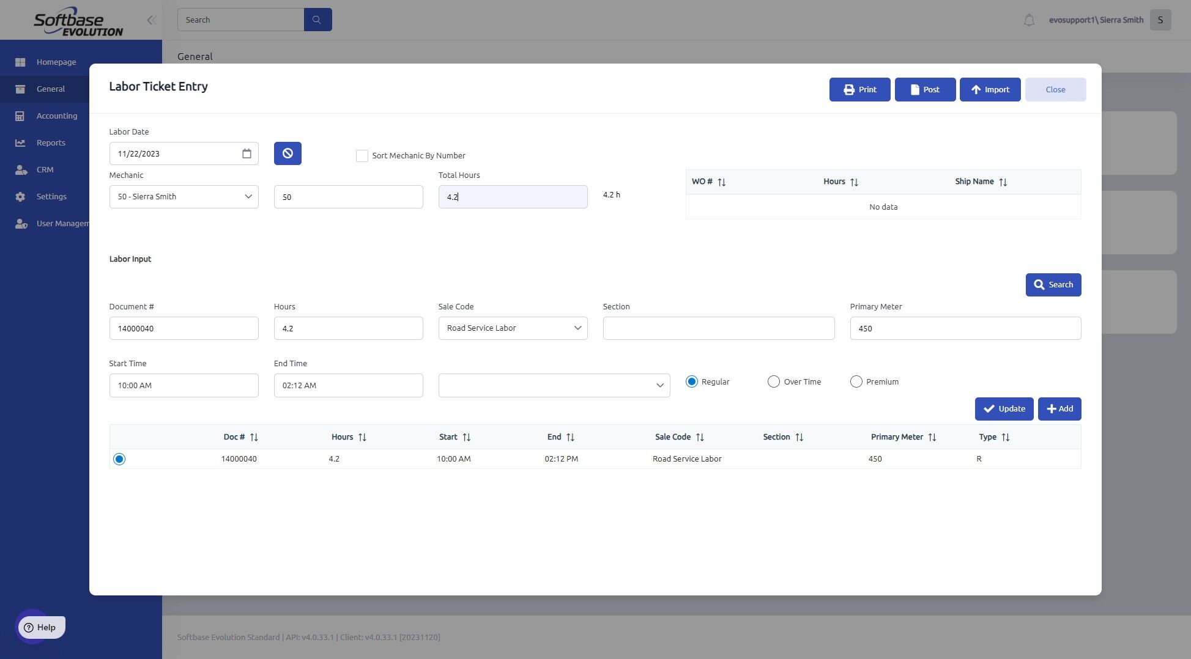Sort work orders by WO # arrows
The width and height of the screenshot is (1191, 659).
click(x=722, y=182)
